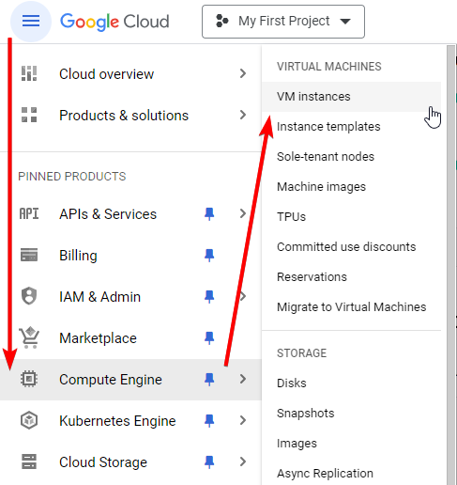
Task: Click the submenu vertical scrollbar
Action: tap(450, 265)
